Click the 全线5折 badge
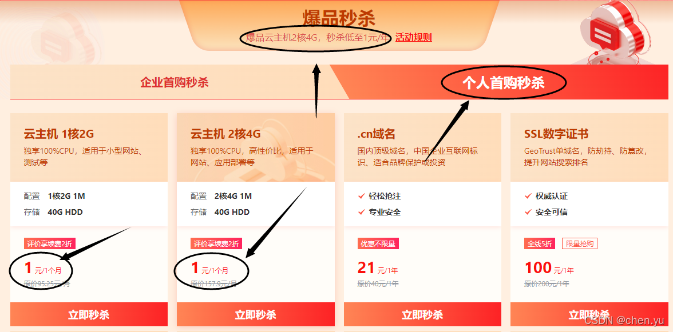 coord(540,244)
